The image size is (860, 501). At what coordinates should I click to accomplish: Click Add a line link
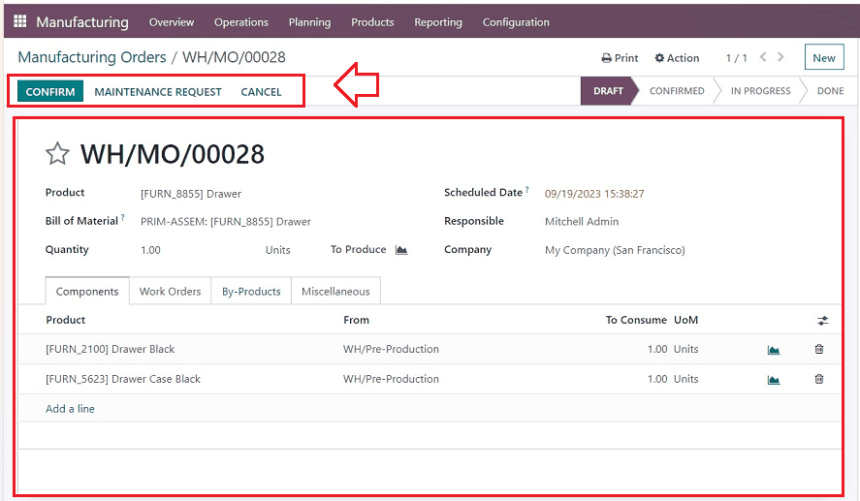[70, 408]
